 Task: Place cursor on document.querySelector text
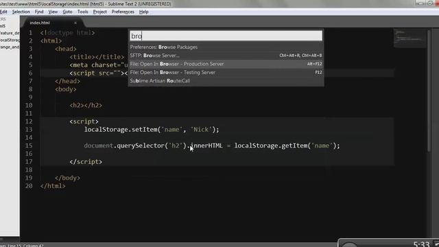[x=124, y=145]
